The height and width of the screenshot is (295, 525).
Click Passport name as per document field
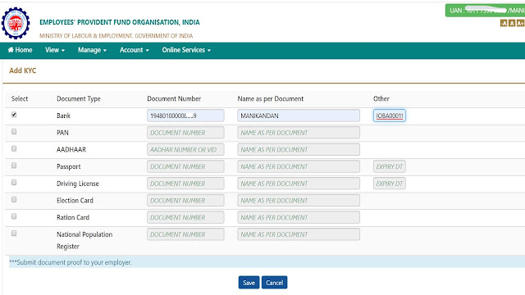click(x=299, y=166)
